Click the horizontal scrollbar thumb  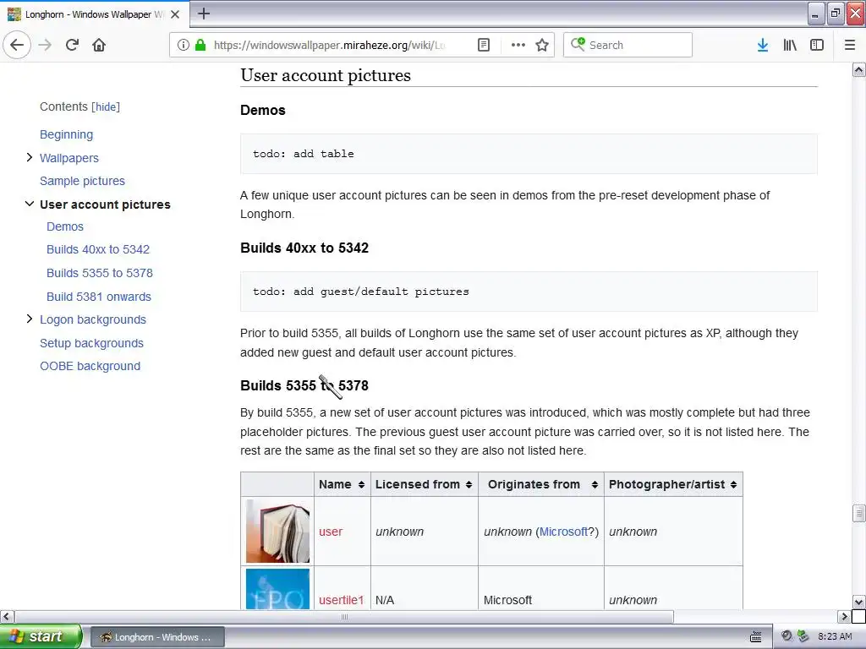click(x=344, y=616)
